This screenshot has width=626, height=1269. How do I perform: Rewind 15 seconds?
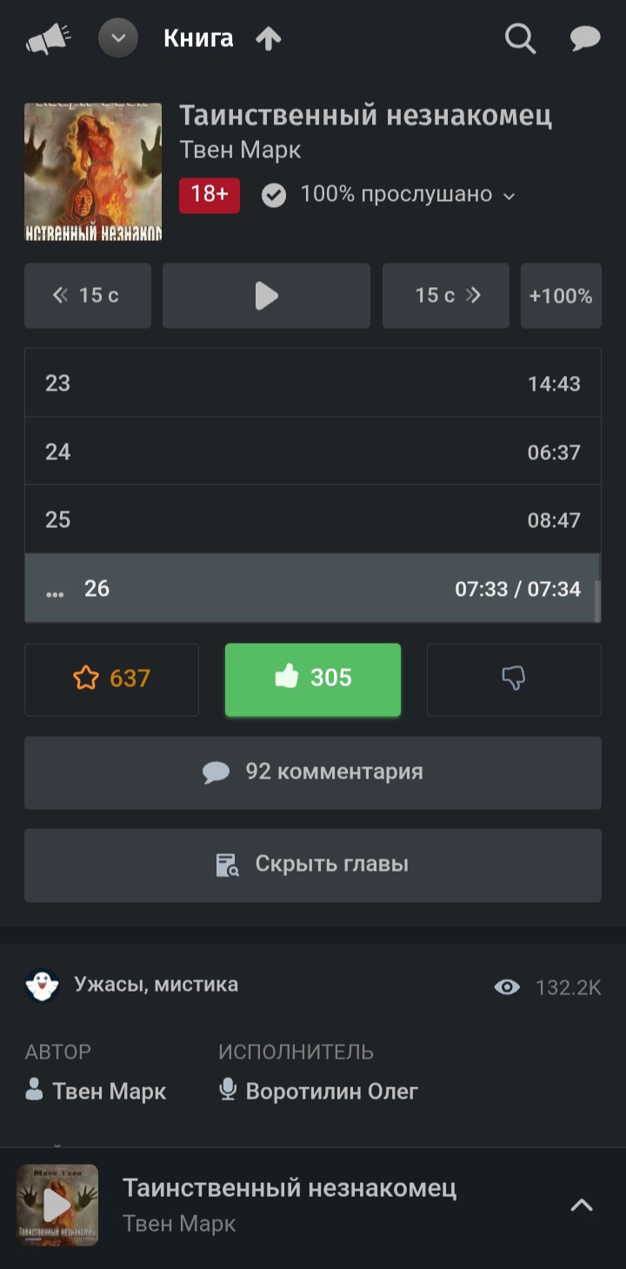tap(88, 296)
